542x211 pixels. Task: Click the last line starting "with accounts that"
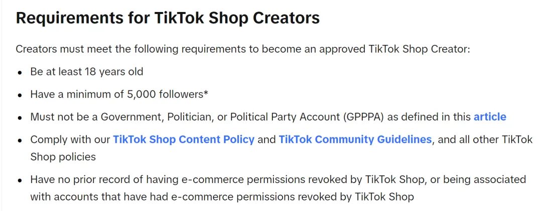click(x=222, y=196)
